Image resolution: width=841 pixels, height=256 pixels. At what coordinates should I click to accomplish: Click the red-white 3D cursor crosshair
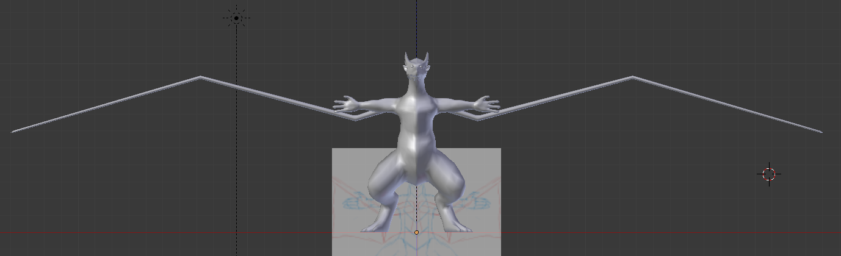(x=769, y=174)
